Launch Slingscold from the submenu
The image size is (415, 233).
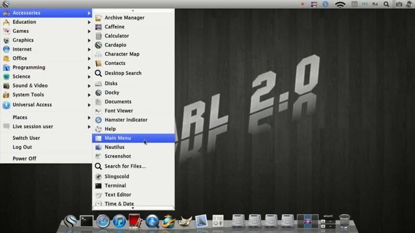(133, 177)
